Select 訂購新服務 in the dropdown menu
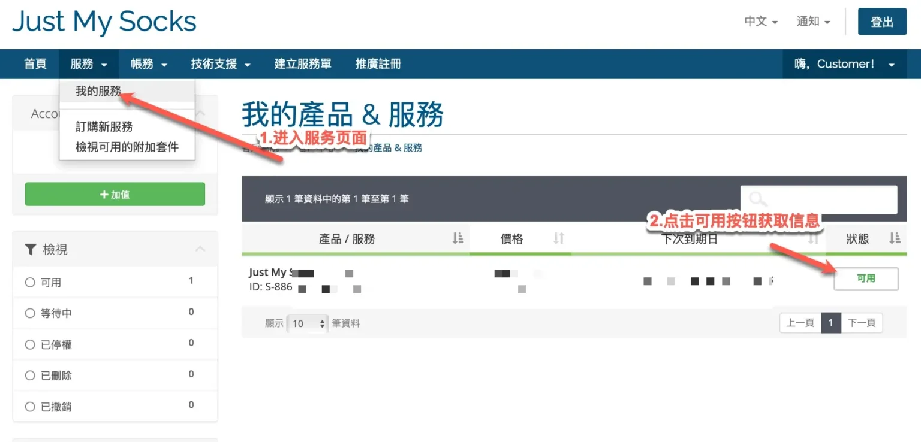This screenshot has width=921, height=442. pyautogui.click(x=104, y=127)
